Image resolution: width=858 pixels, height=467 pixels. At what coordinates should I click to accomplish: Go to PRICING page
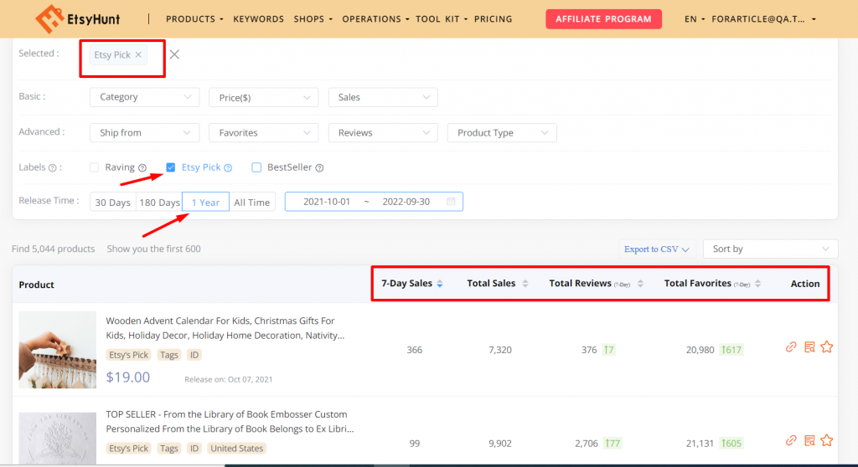pos(493,18)
